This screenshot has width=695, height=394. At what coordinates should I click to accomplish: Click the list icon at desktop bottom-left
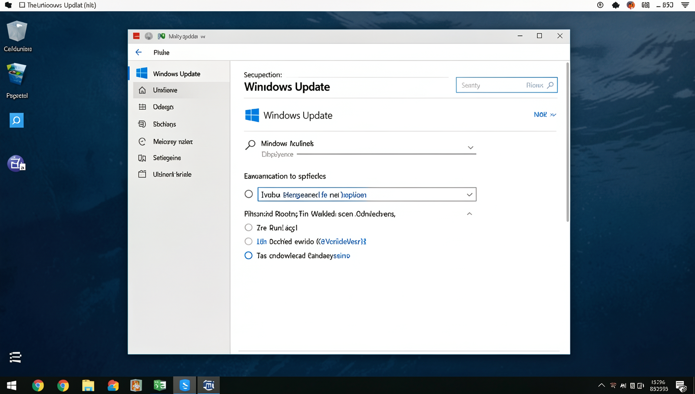click(16, 357)
